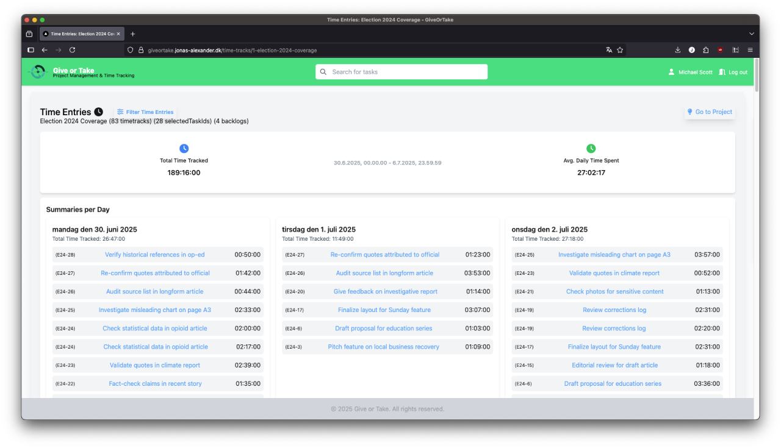
Task: Click the Search for tasks field
Action: tap(401, 72)
